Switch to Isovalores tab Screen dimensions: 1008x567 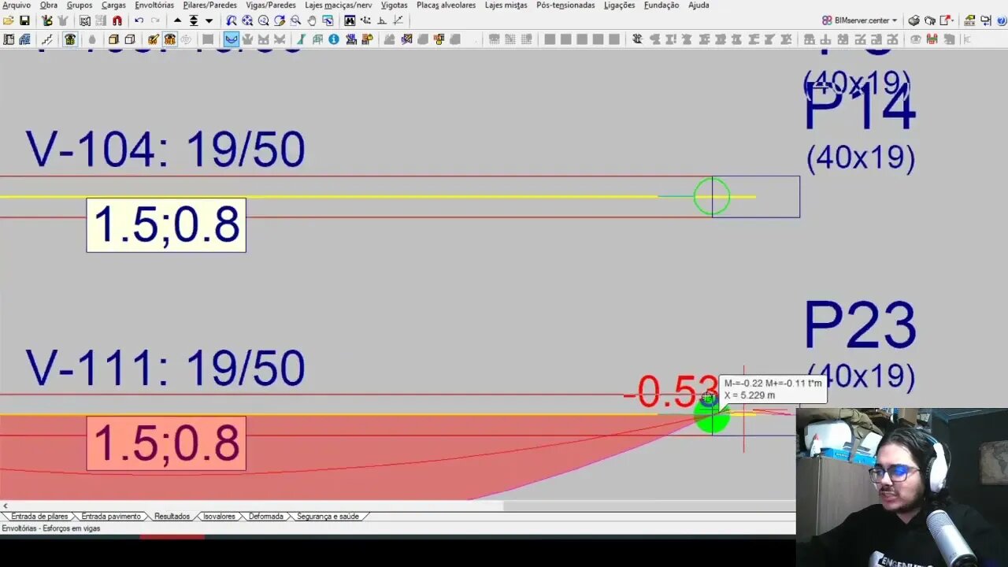pyautogui.click(x=219, y=517)
